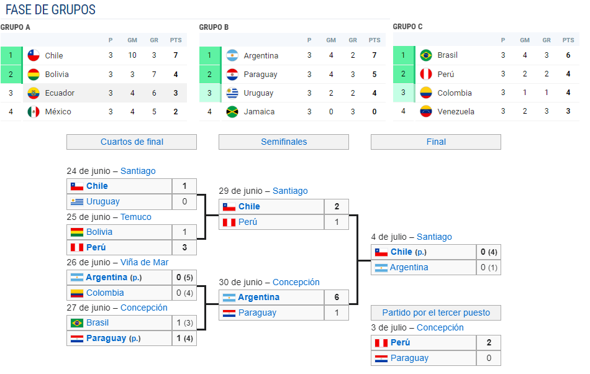This screenshot has width=590, height=374.
Task: Select Chile in the semifinal match
Action: click(249, 206)
